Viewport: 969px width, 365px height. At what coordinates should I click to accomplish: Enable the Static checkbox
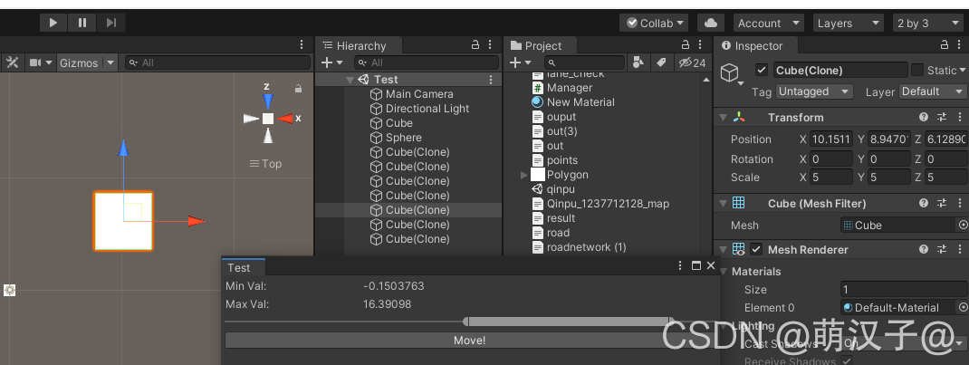point(917,70)
